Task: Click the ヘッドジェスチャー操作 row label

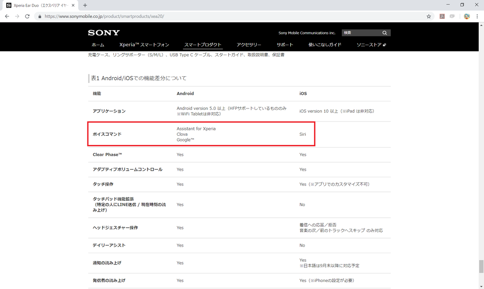Action: pos(115,228)
